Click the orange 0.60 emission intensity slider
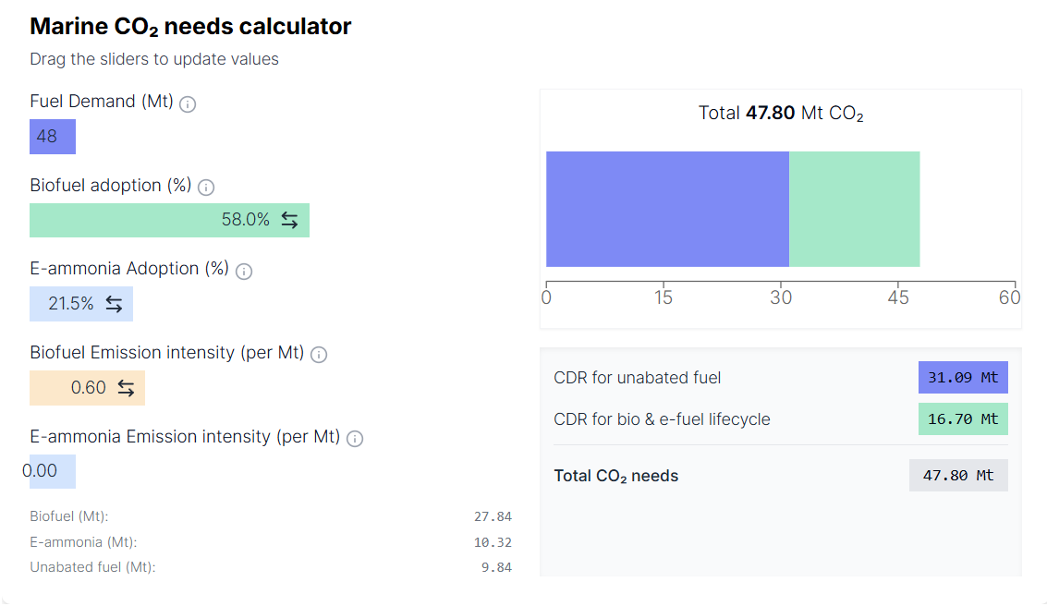 [88, 388]
